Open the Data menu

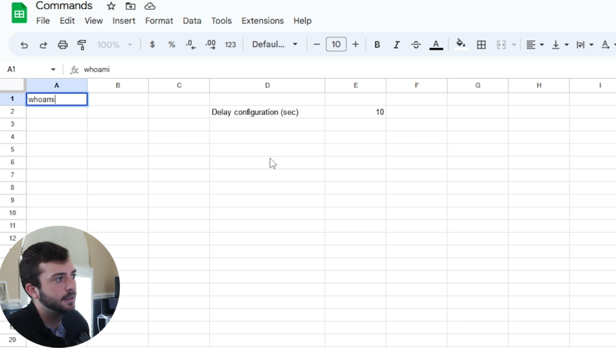tap(192, 21)
